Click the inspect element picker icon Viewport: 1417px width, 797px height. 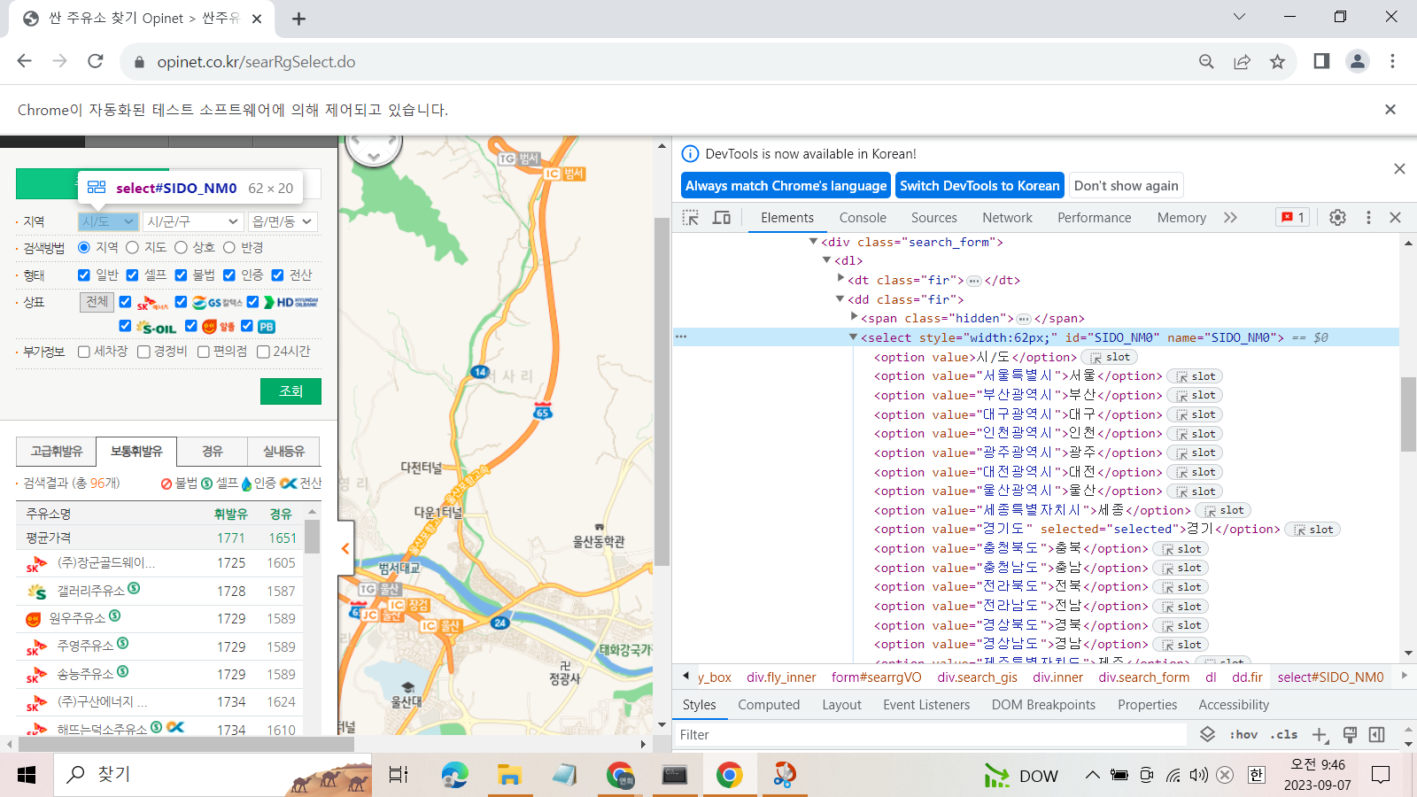(x=691, y=218)
